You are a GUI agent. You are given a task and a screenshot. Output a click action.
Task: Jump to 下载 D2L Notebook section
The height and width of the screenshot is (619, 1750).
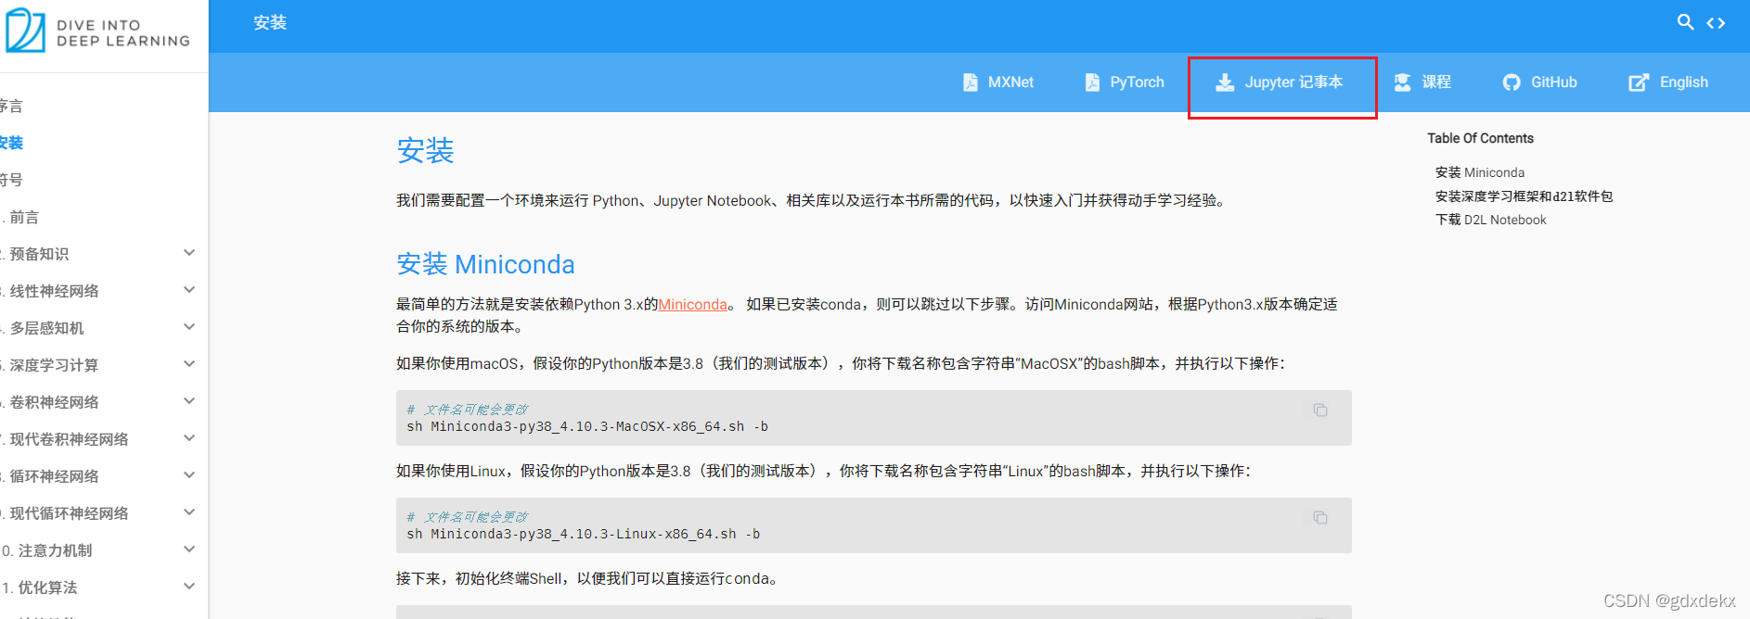(1491, 220)
